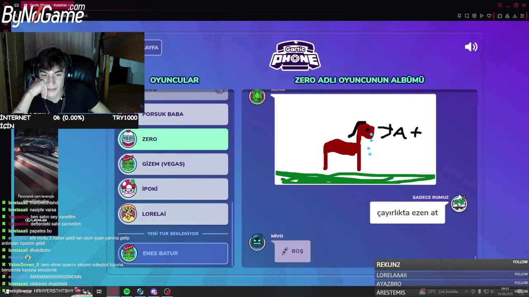529x297 pixels.
Task: Open Task View on the taskbar
Action: pyautogui.click(x=99, y=292)
